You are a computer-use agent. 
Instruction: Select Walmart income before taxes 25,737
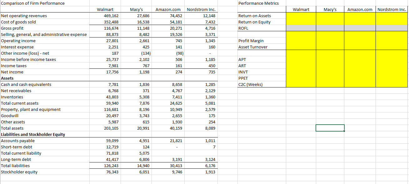[112, 59]
